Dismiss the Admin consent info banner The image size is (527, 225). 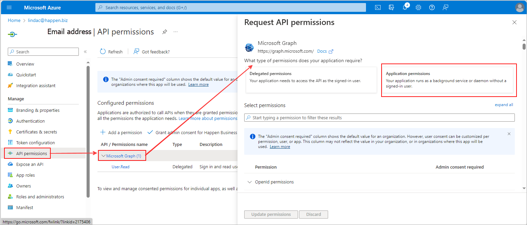coord(509,133)
